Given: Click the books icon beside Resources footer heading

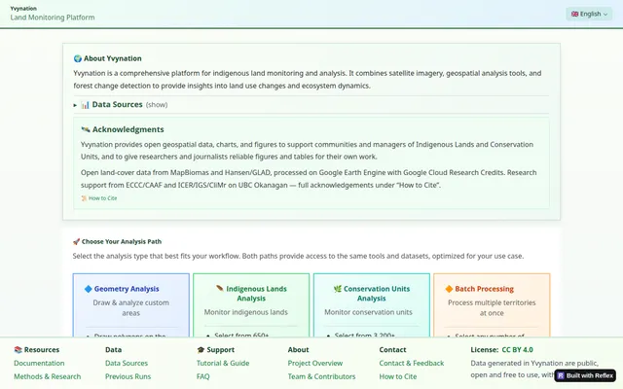Looking at the screenshot, I should click(18, 350).
